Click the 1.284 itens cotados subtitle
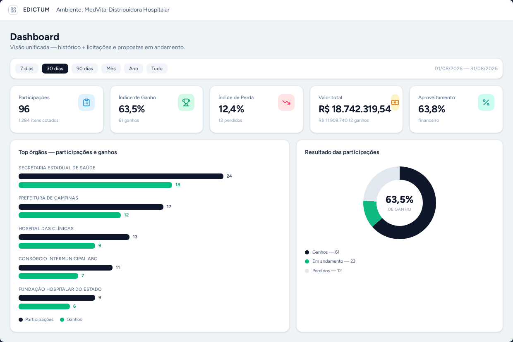The width and height of the screenshot is (513, 342). [x=38, y=120]
